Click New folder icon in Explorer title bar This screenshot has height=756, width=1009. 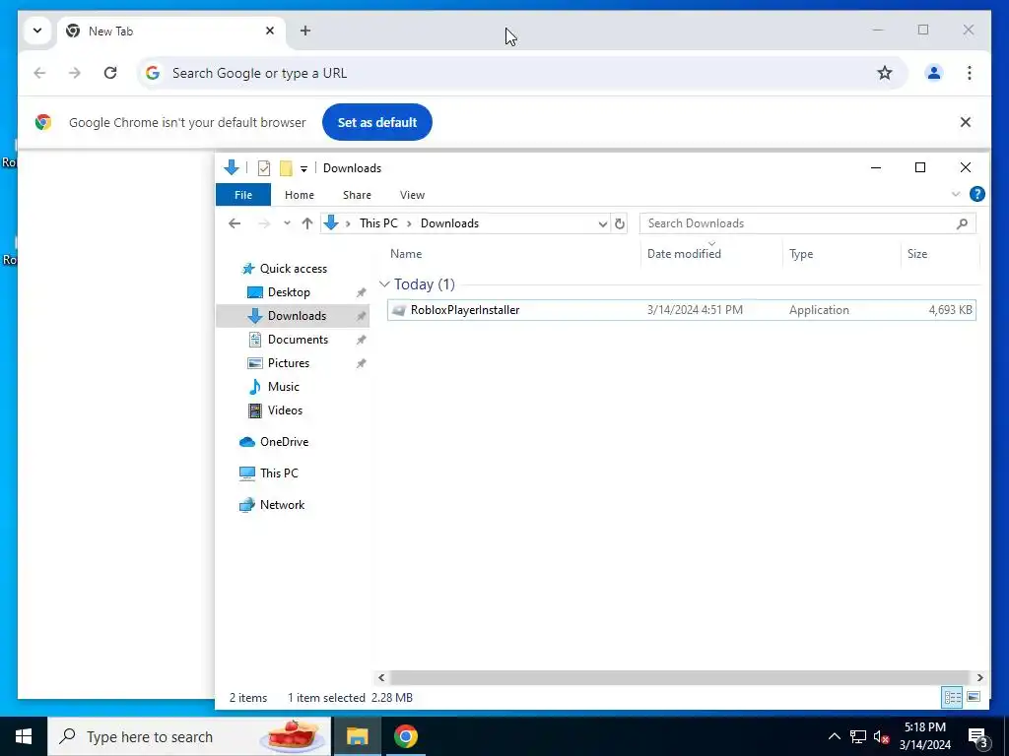[286, 168]
